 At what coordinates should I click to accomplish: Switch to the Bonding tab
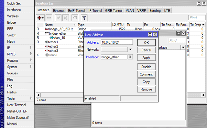pyautogui.click(x=155, y=11)
